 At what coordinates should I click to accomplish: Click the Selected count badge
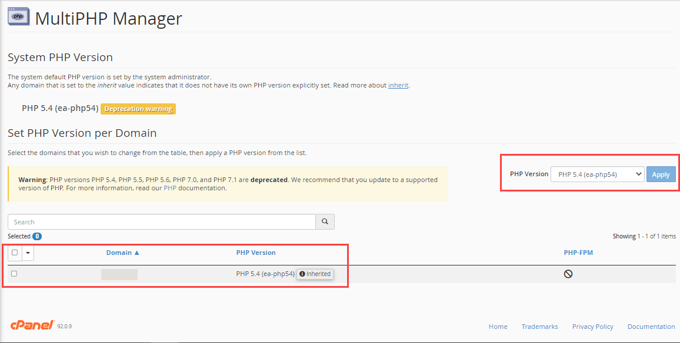click(x=37, y=237)
